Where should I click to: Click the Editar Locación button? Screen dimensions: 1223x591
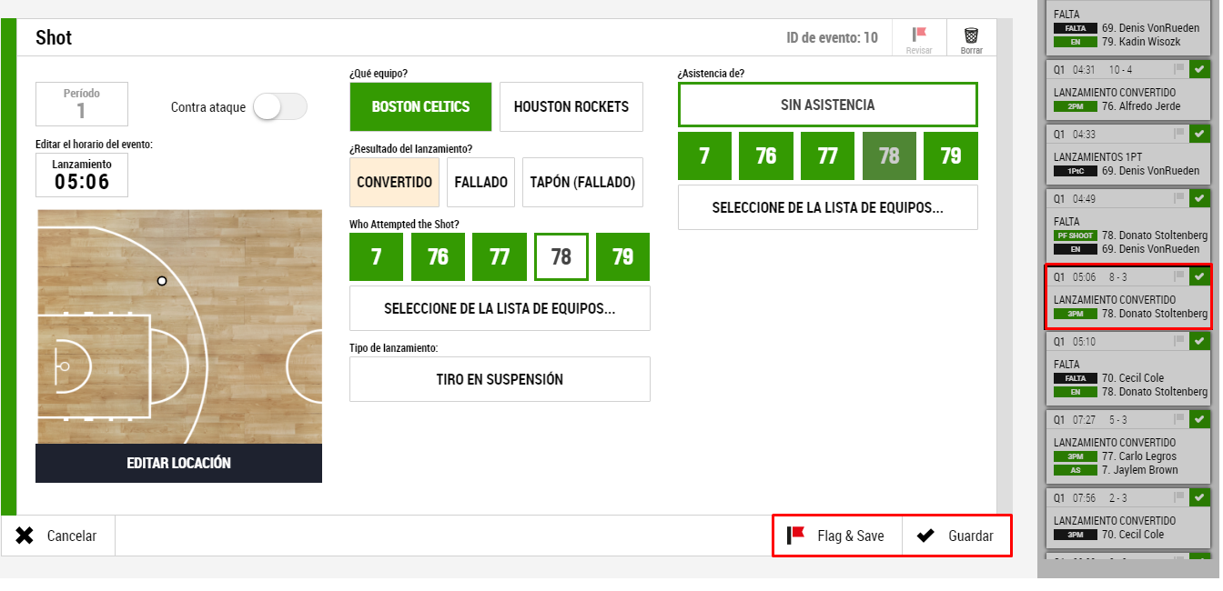tap(178, 463)
